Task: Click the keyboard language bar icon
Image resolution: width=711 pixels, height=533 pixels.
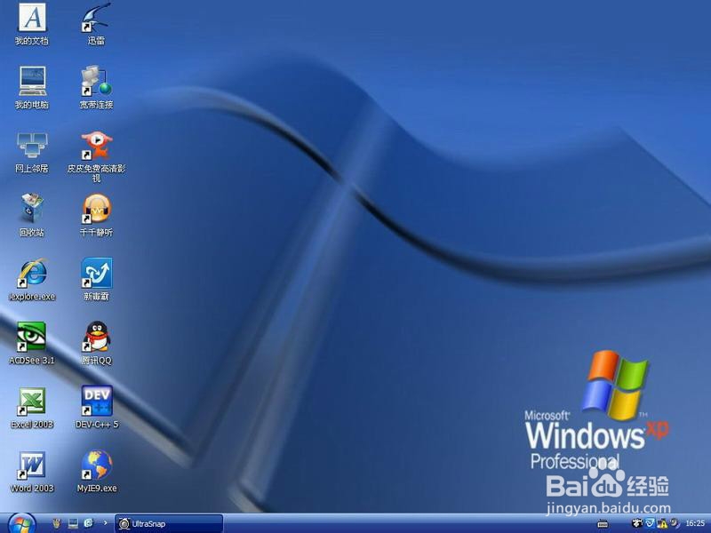Action: point(603,524)
